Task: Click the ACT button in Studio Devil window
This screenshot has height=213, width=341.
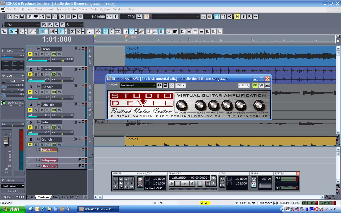Action: [244, 85]
